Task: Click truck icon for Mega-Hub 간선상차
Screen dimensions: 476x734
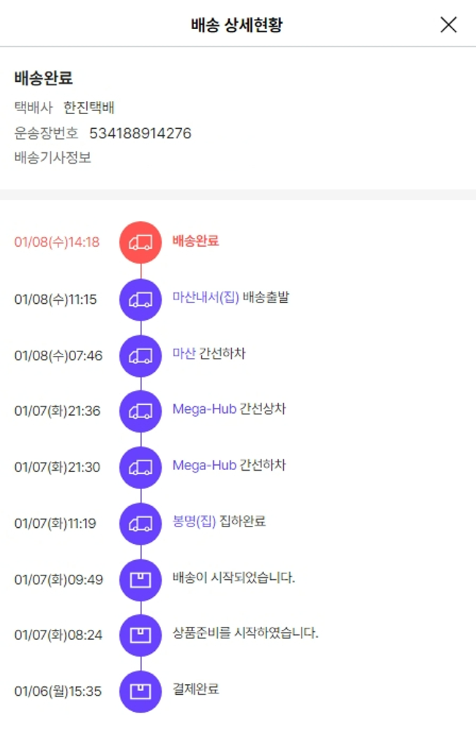Action: click(140, 411)
